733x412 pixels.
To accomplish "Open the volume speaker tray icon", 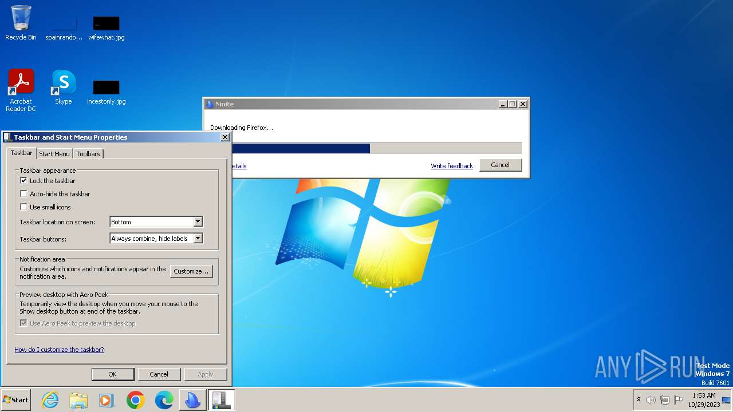I will click(x=651, y=400).
